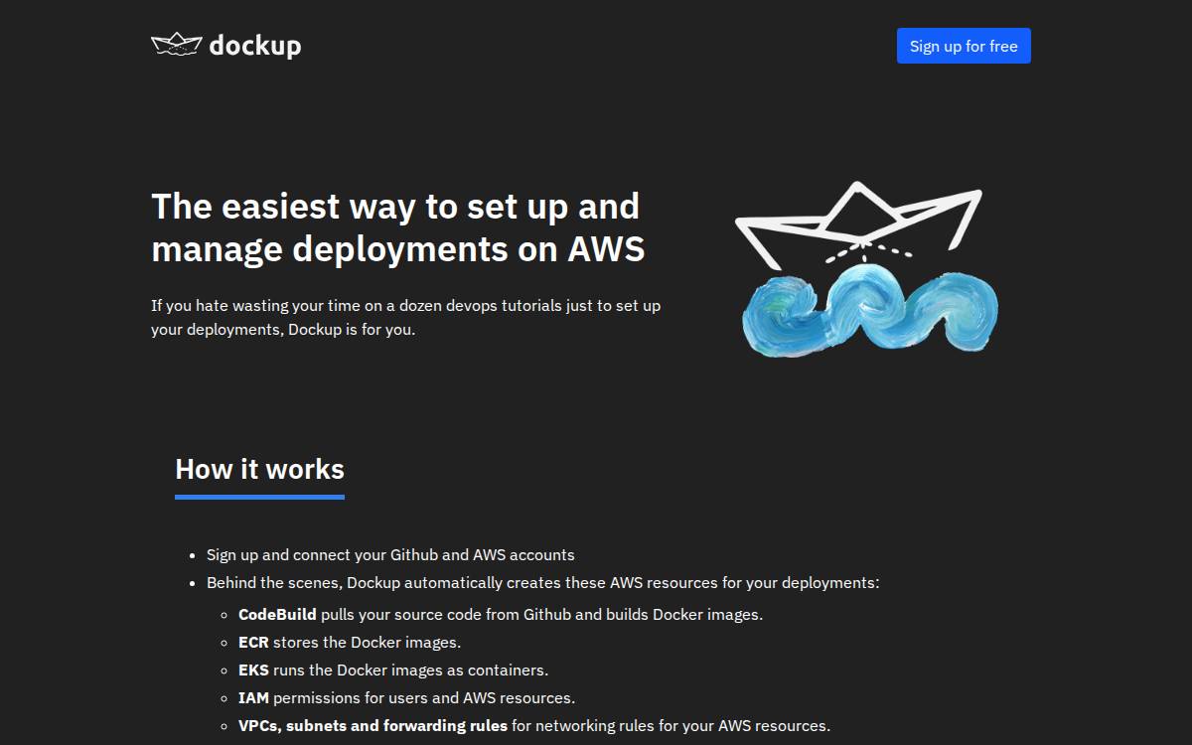This screenshot has width=1192, height=745.
Task: Click 'VPCs, subnets and forwarding rules' item
Action: tap(534, 725)
